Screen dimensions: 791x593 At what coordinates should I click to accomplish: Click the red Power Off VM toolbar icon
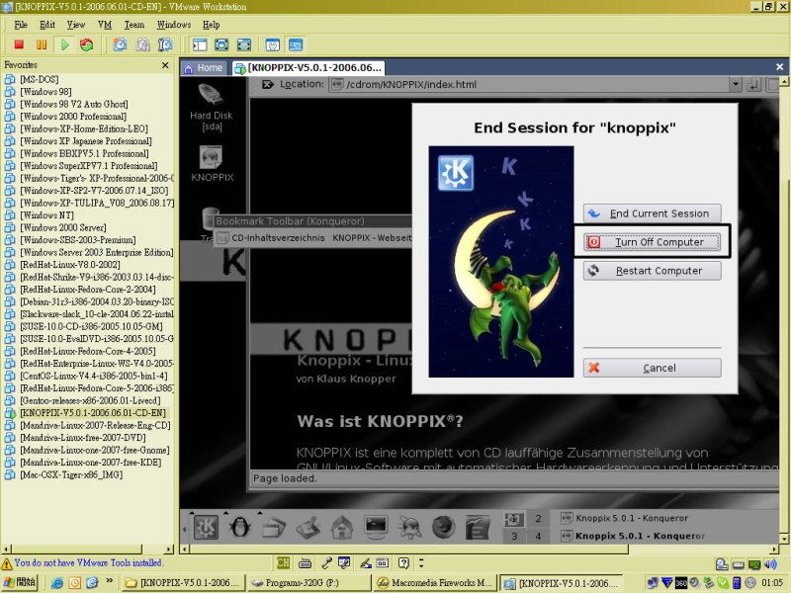[19, 44]
